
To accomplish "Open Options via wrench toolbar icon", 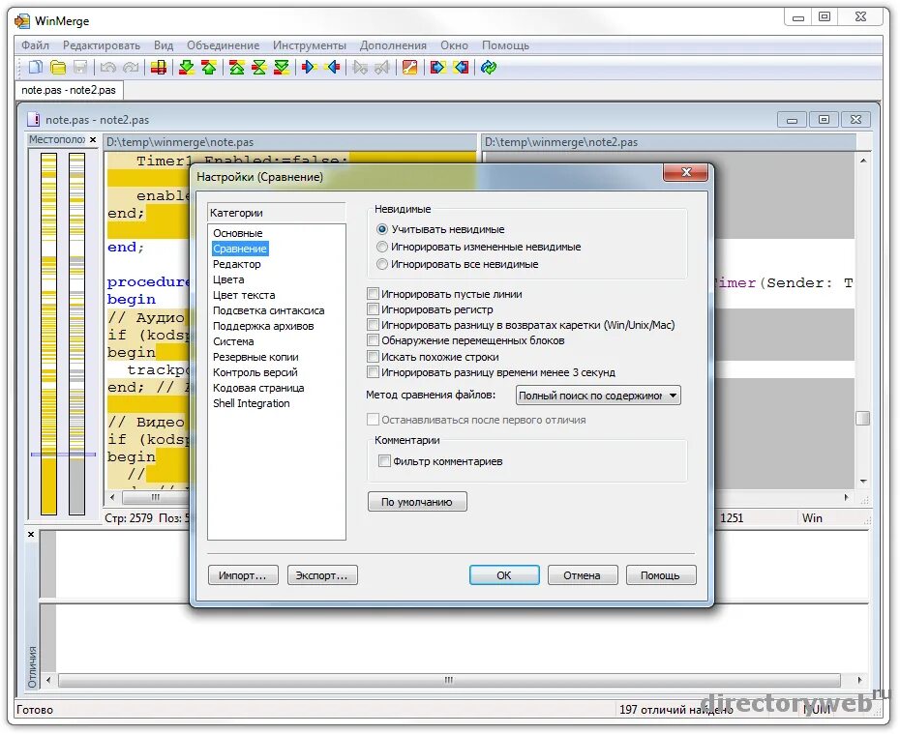I will (409, 67).
